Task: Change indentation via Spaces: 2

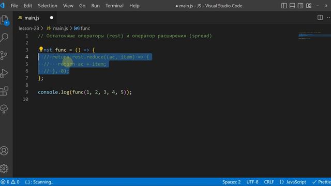Action: pos(231,182)
